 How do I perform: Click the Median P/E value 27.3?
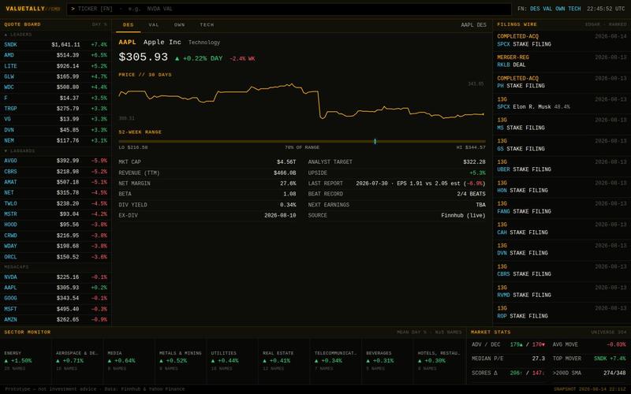(x=539, y=359)
